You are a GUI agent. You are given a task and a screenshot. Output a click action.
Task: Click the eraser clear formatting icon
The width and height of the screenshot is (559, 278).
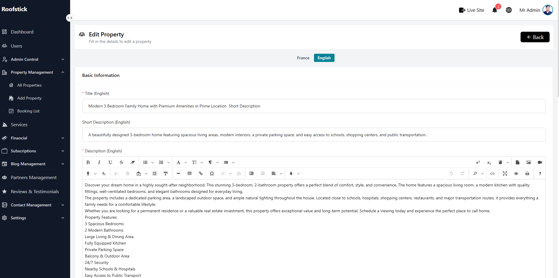coord(133,162)
